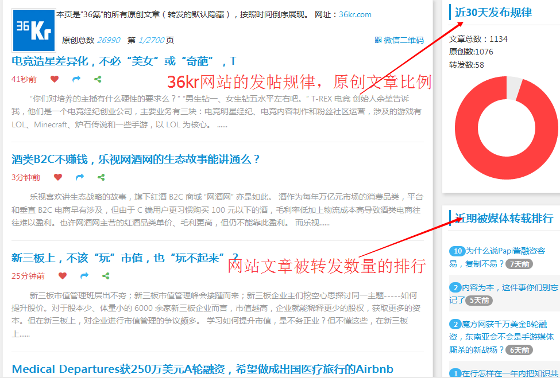Click the summary text of 电竞造星 article
The height and width of the screenshot is (378, 560).
[217, 111]
